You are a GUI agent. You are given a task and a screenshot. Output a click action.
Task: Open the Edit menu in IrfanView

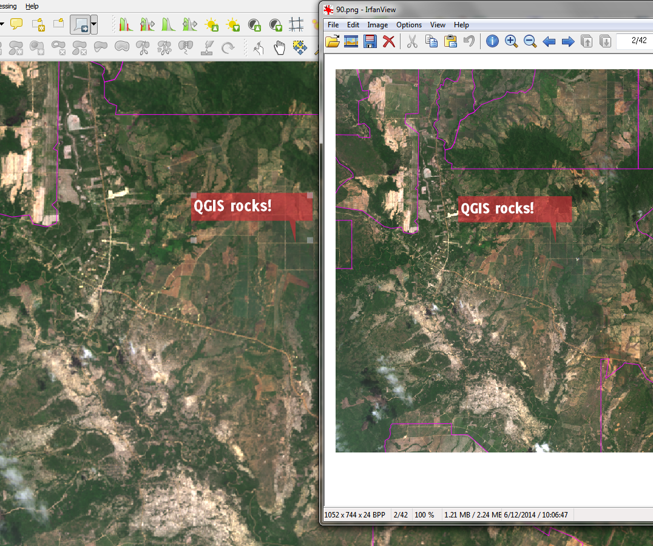click(x=353, y=25)
